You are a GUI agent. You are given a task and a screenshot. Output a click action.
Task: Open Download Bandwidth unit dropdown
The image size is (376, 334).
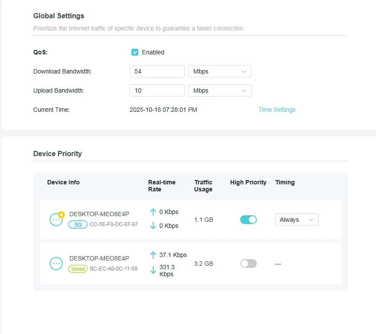coord(220,71)
